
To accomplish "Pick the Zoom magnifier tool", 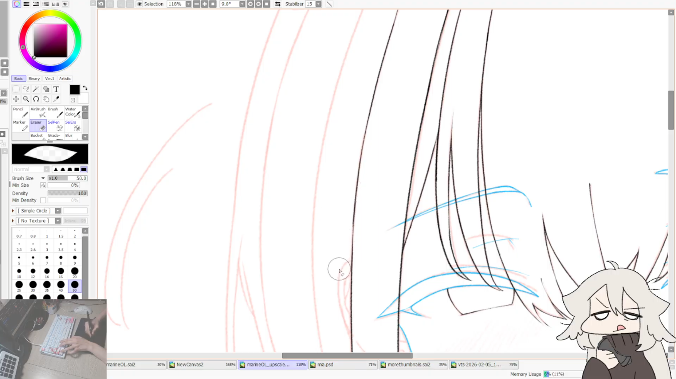I will 26,99.
